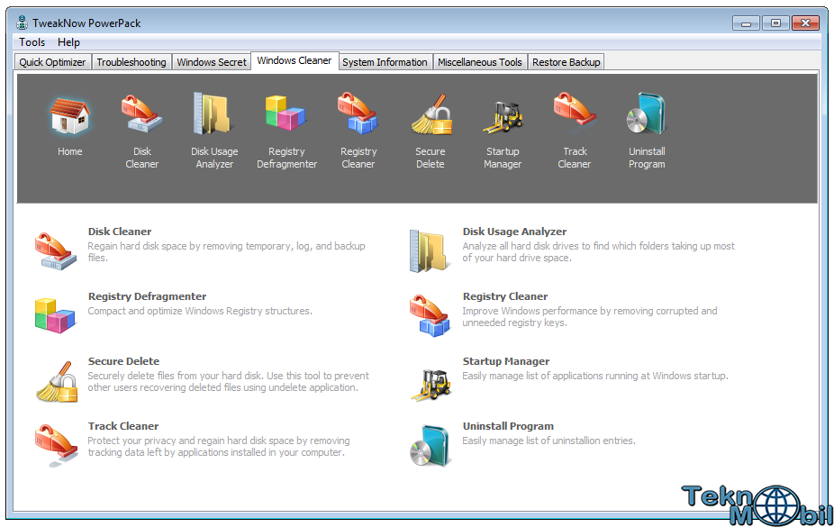
Task: Maximize the TweakNow PowerPack window
Action: pos(775,23)
